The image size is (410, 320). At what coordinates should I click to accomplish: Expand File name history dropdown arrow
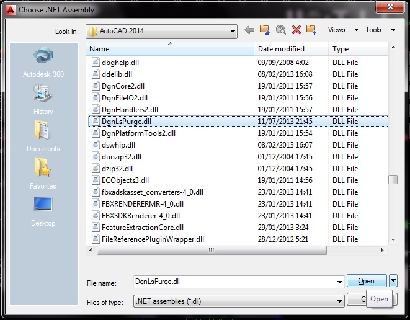point(339,282)
